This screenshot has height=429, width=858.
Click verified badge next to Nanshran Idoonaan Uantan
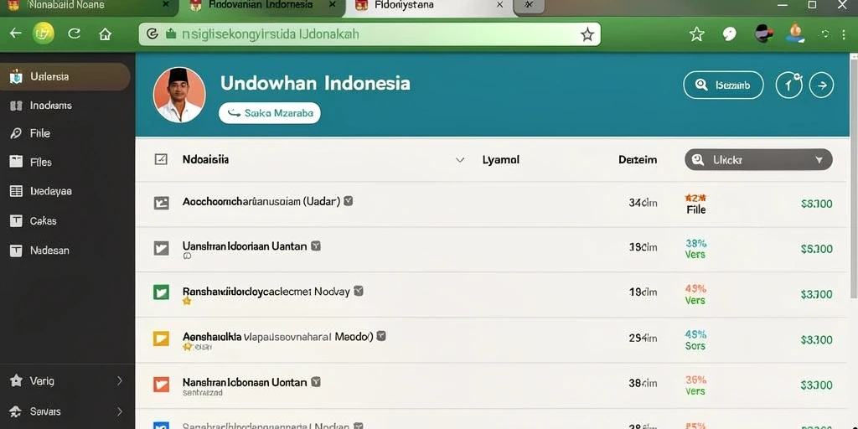coord(316,381)
